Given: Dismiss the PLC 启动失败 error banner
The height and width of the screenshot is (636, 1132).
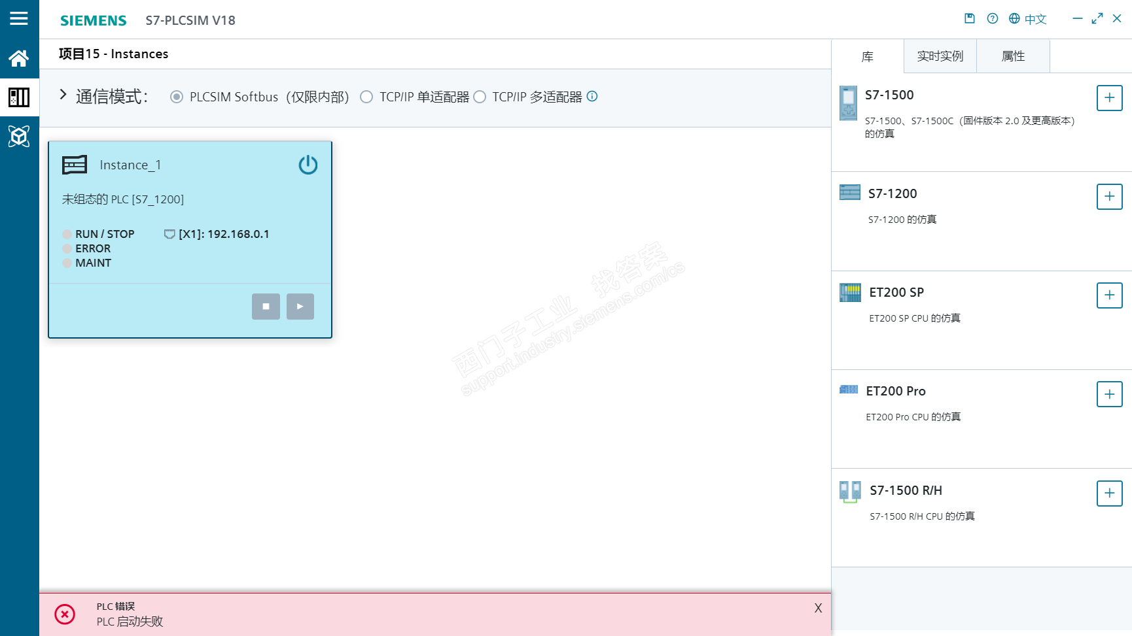Looking at the screenshot, I should [x=818, y=608].
